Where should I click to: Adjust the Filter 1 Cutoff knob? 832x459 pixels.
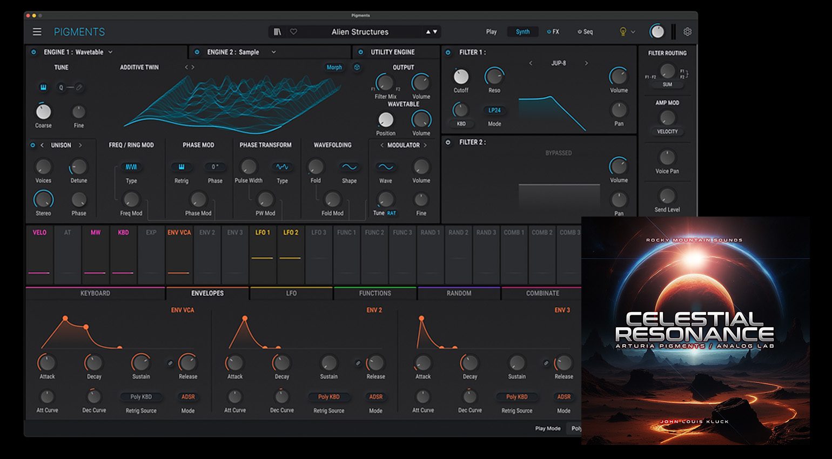click(461, 77)
